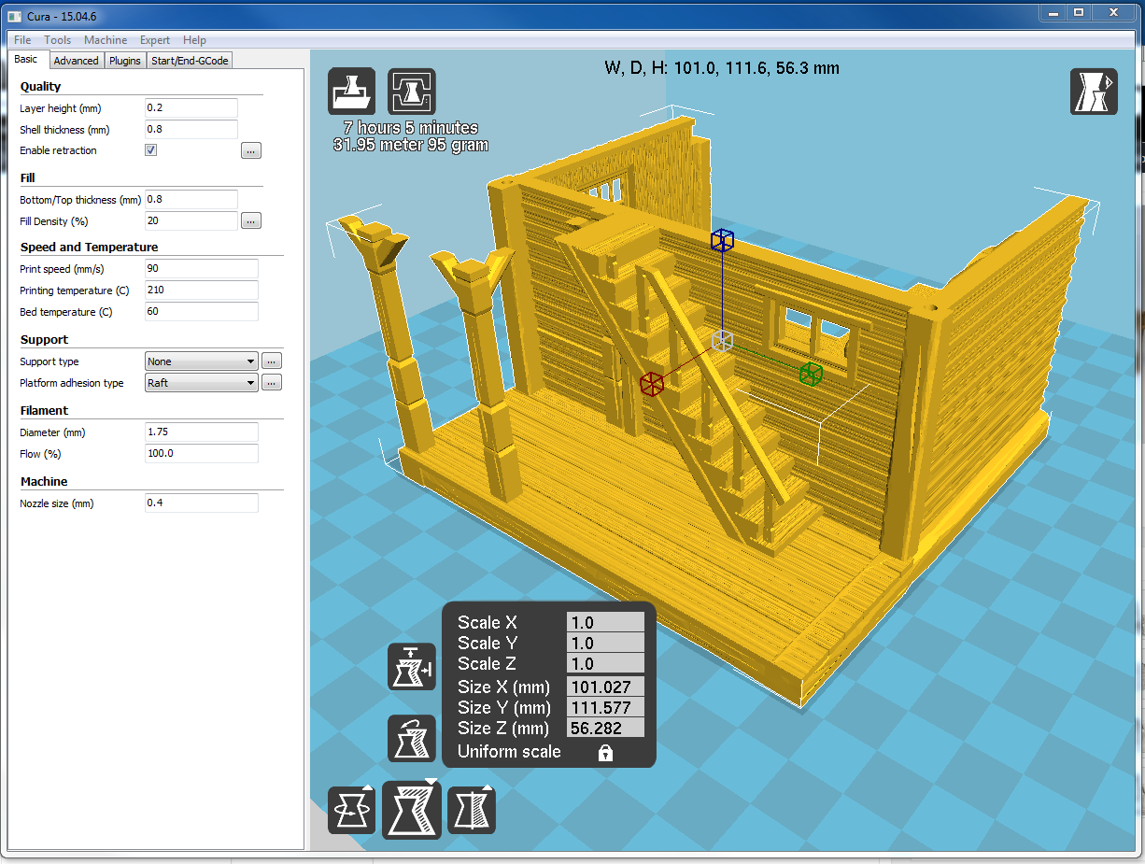The height and width of the screenshot is (864, 1145).
Task: Switch to the Plugins tab
Action: [x=124, y=61]
